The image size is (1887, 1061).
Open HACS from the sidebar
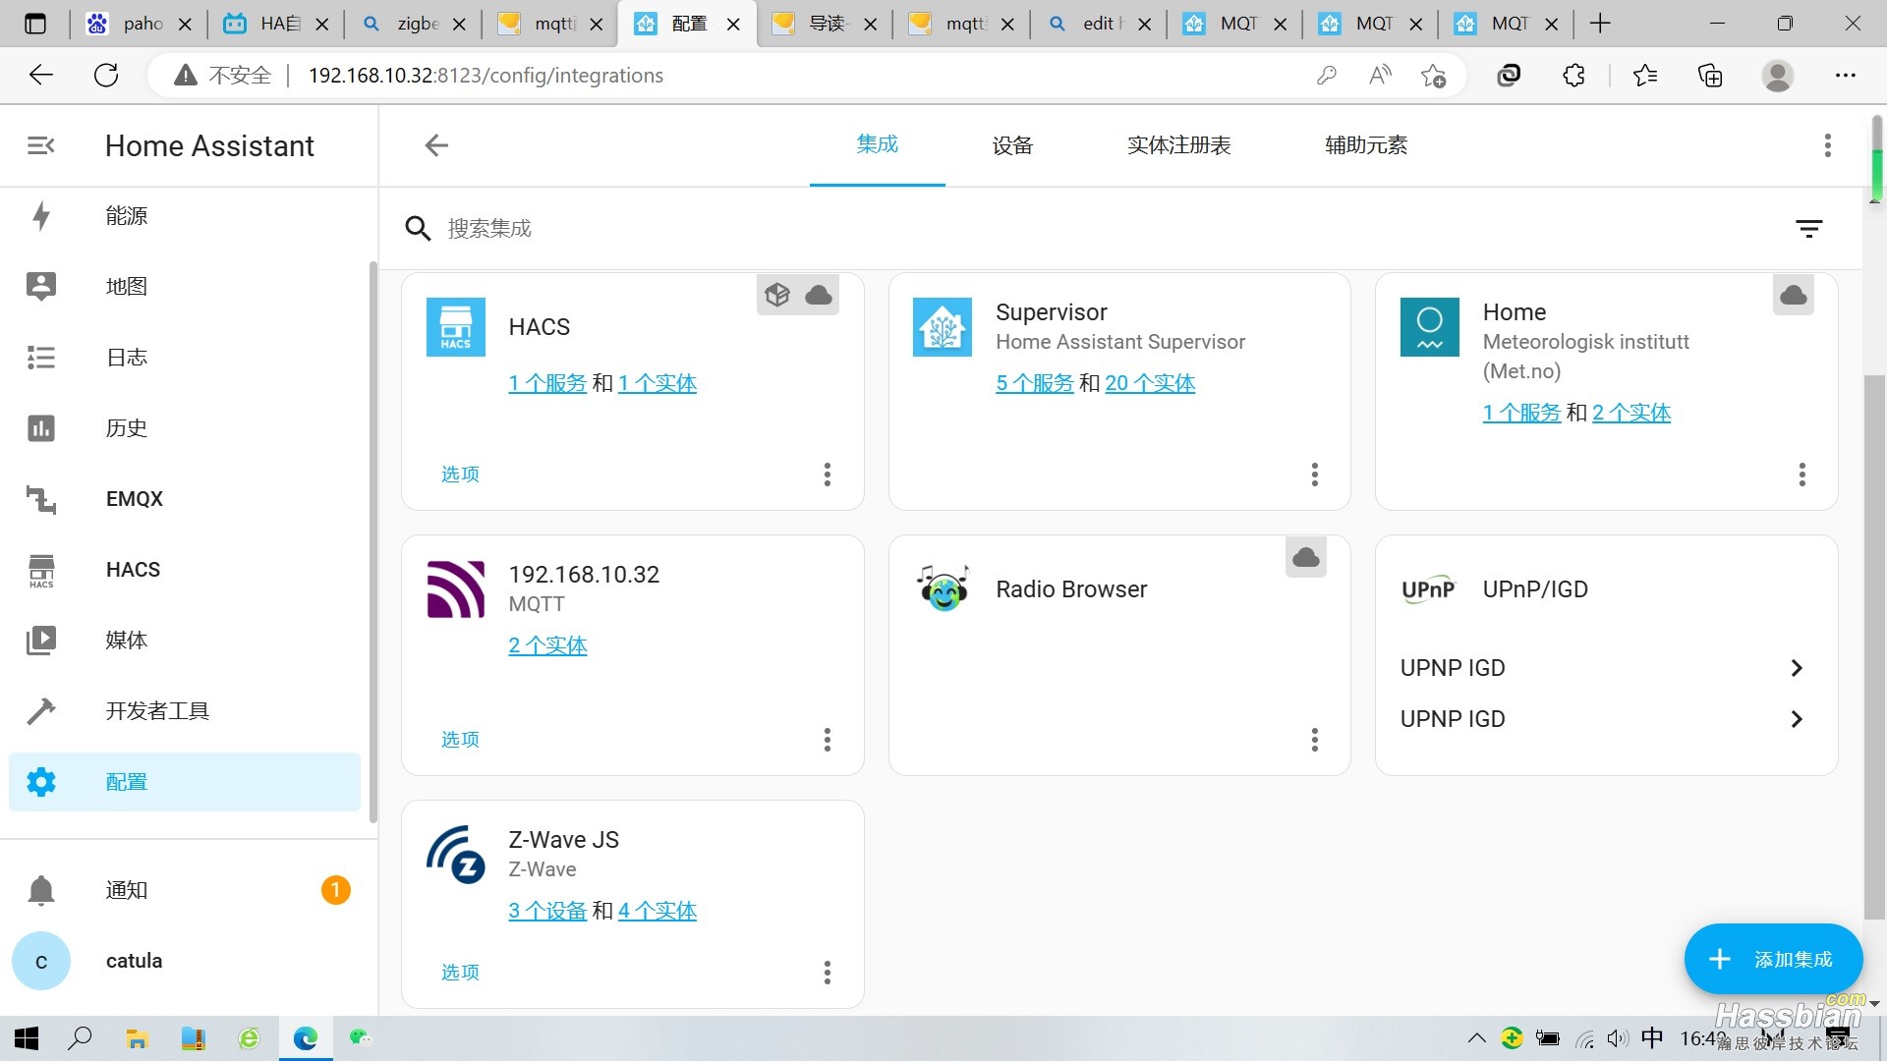click(185, 570)
